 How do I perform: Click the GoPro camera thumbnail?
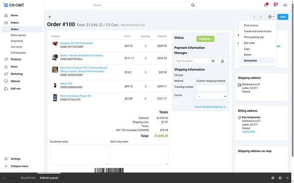[x=55, y=57]
